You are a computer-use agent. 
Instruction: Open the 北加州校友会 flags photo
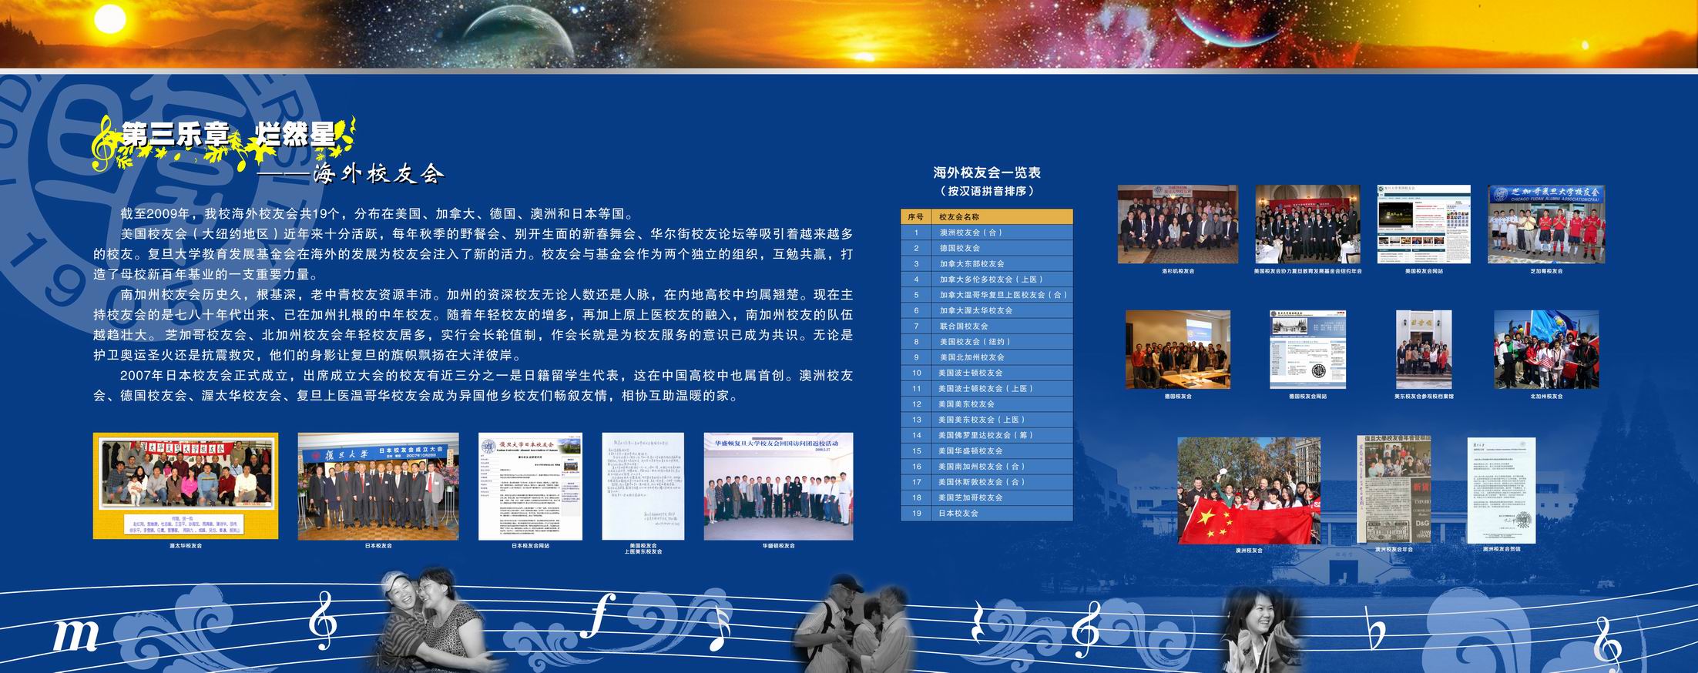(1546, 349)
